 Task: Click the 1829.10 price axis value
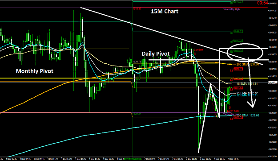(x=273, y=113)
